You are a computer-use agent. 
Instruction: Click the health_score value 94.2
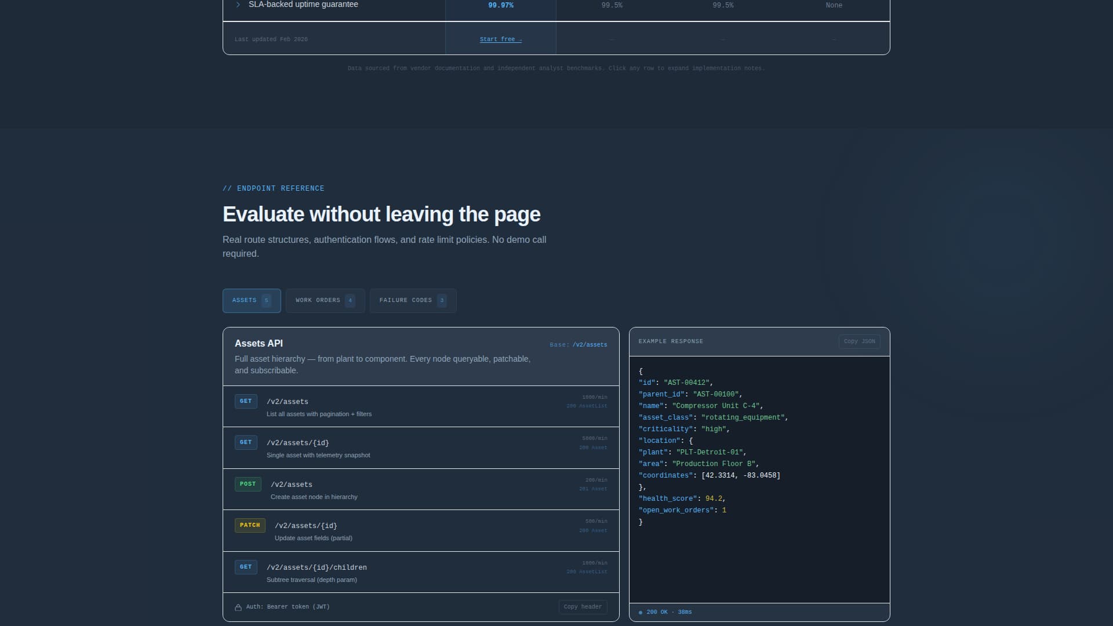(714, 498)
